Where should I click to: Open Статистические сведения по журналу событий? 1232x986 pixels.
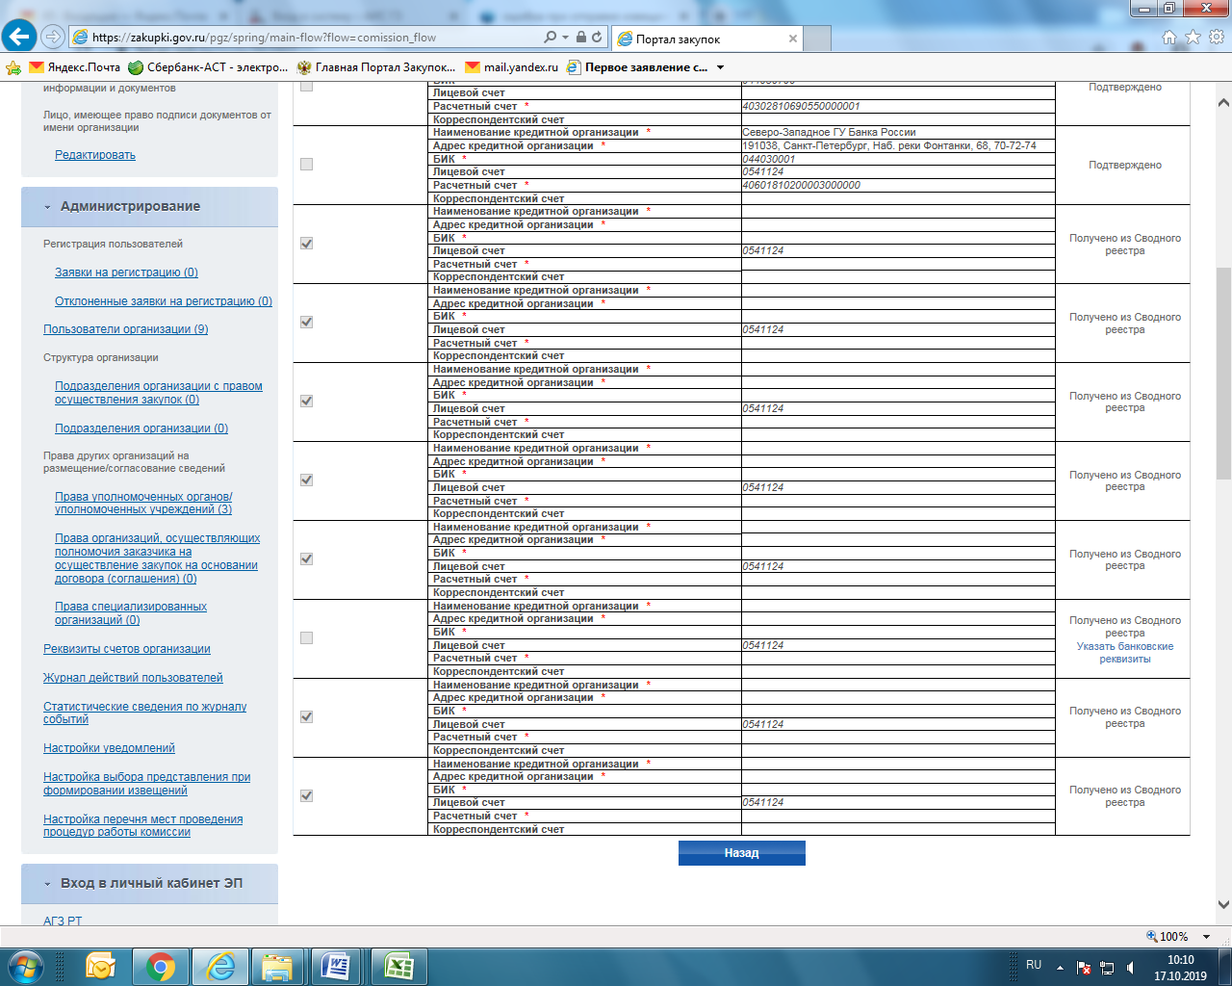pyautogui.click(x=144, y=713)
